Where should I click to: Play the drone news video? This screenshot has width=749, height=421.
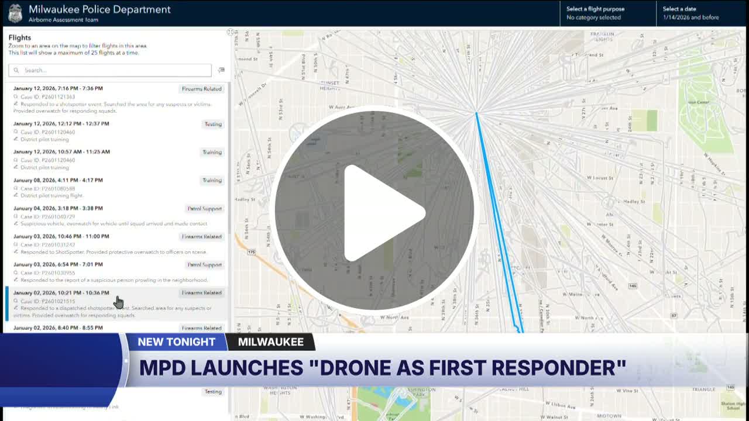374,210
